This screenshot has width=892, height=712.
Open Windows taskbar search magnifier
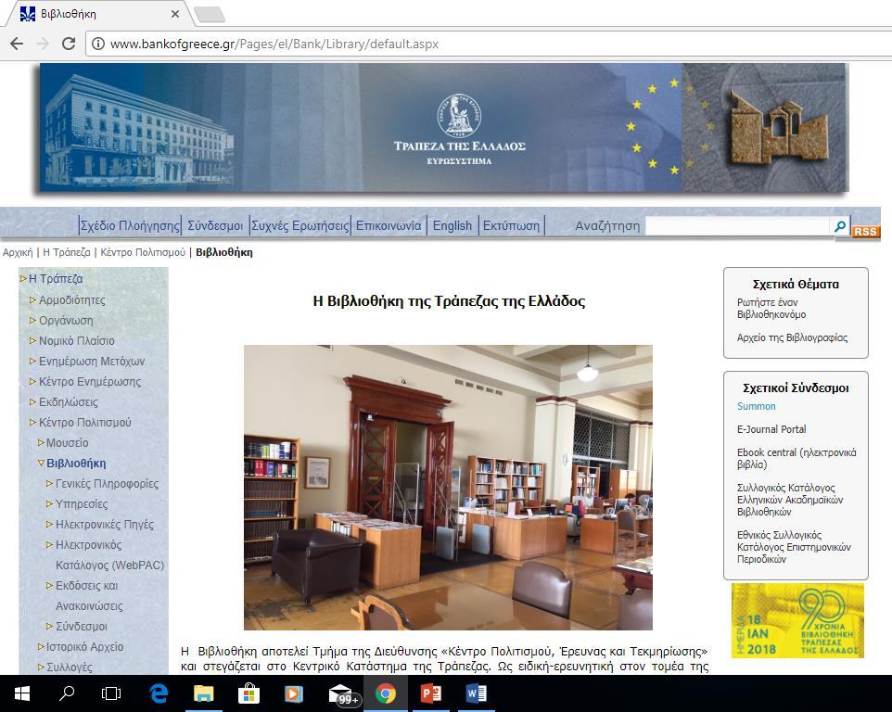[67, 693]
